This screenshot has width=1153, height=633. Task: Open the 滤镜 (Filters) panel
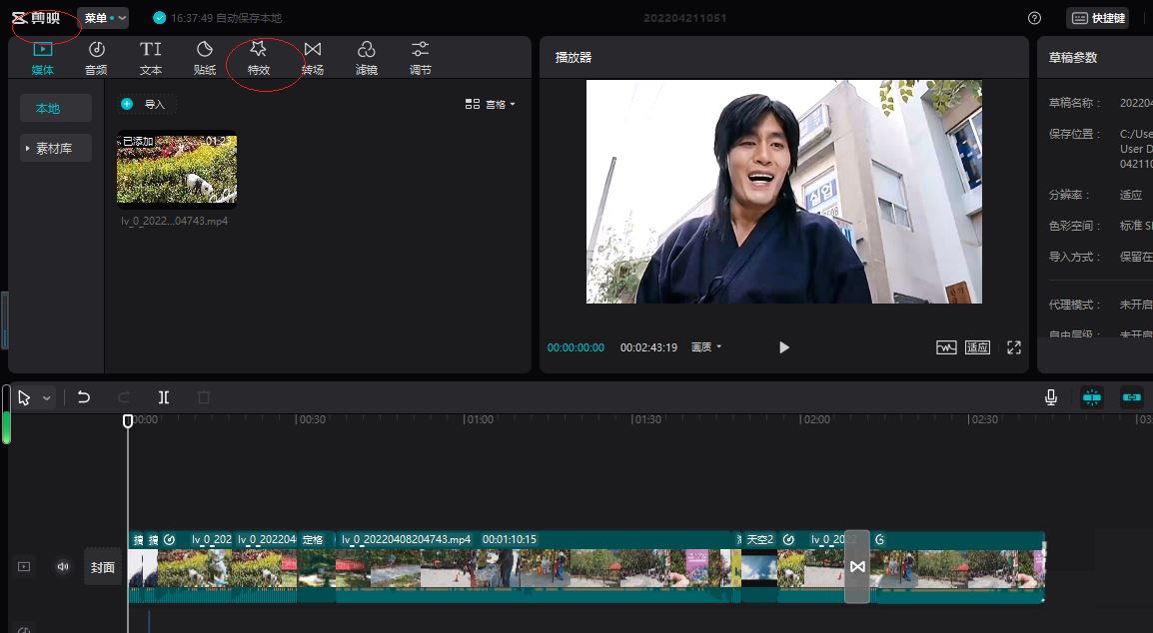click(366, 55)
